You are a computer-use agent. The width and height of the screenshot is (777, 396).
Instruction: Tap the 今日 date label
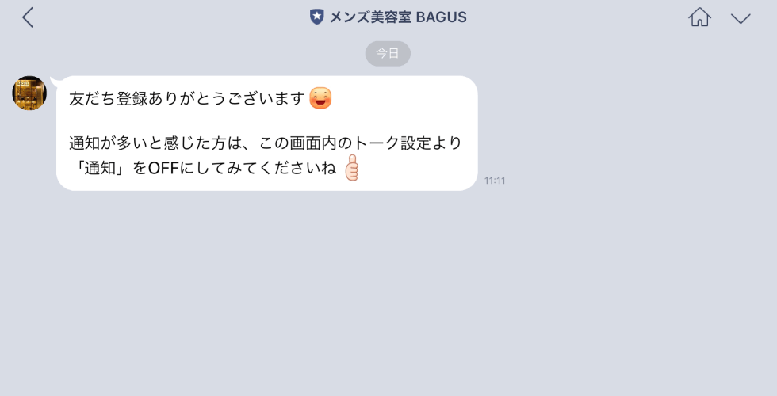[388, 54]
